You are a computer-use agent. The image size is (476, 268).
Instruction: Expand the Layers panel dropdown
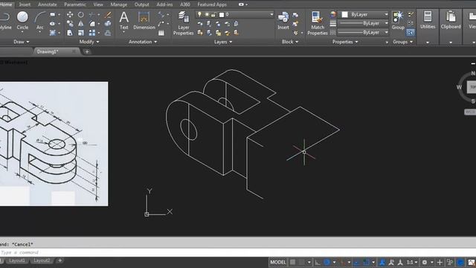[x=223, y=42]
